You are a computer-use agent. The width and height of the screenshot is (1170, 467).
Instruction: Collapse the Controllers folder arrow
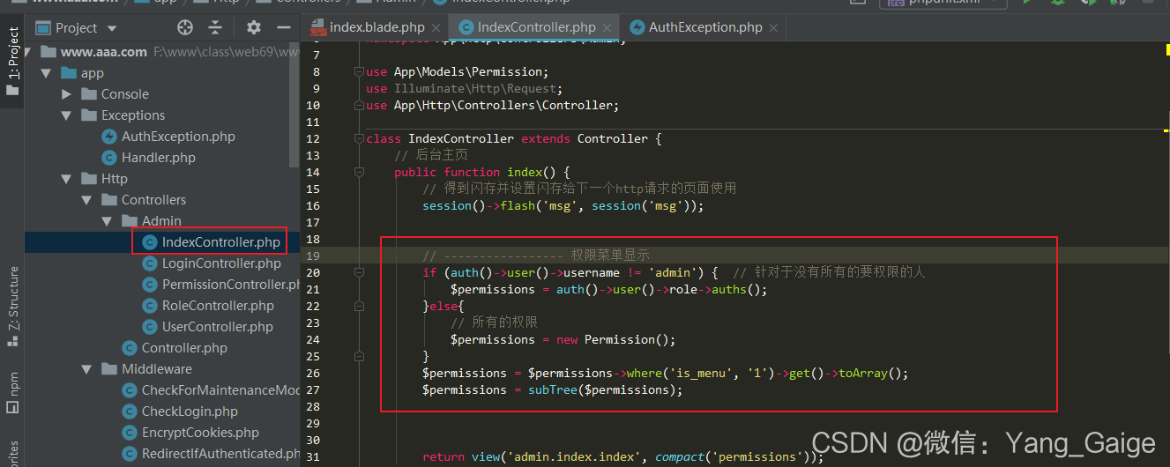coord(87,200)
